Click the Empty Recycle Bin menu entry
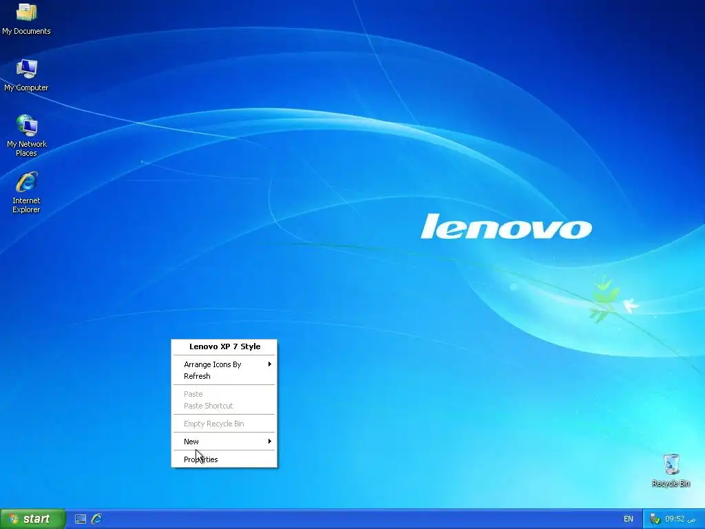This screenshot has width=705, height=529. (x=224, y=424)
